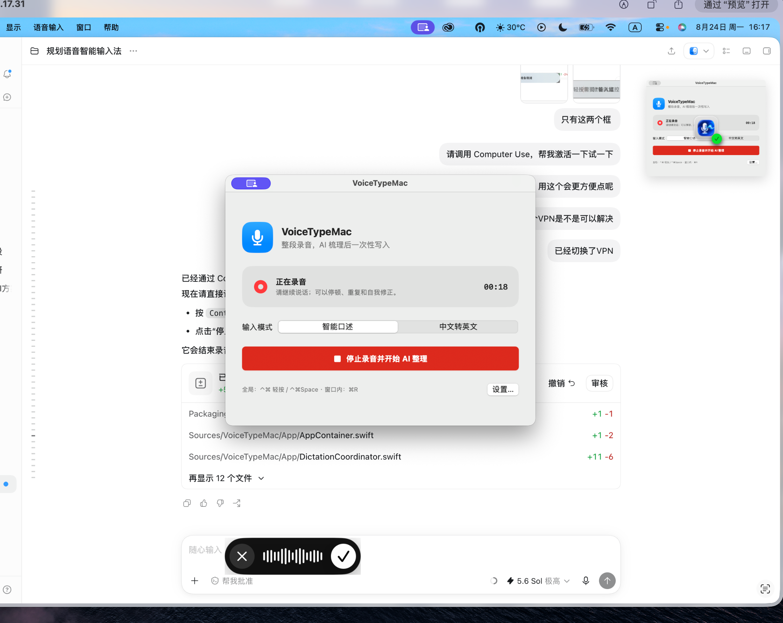Screen dimensions: 783x623
Task: Open the Creative Cloud menu bar icon
Action: 448,27
